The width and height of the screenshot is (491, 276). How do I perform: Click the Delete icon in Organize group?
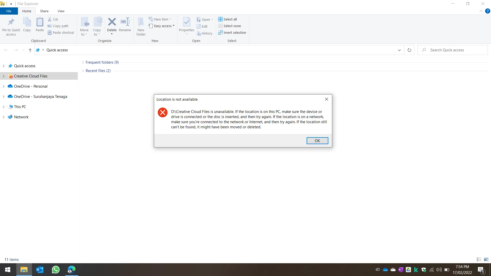tap(112, 22)
